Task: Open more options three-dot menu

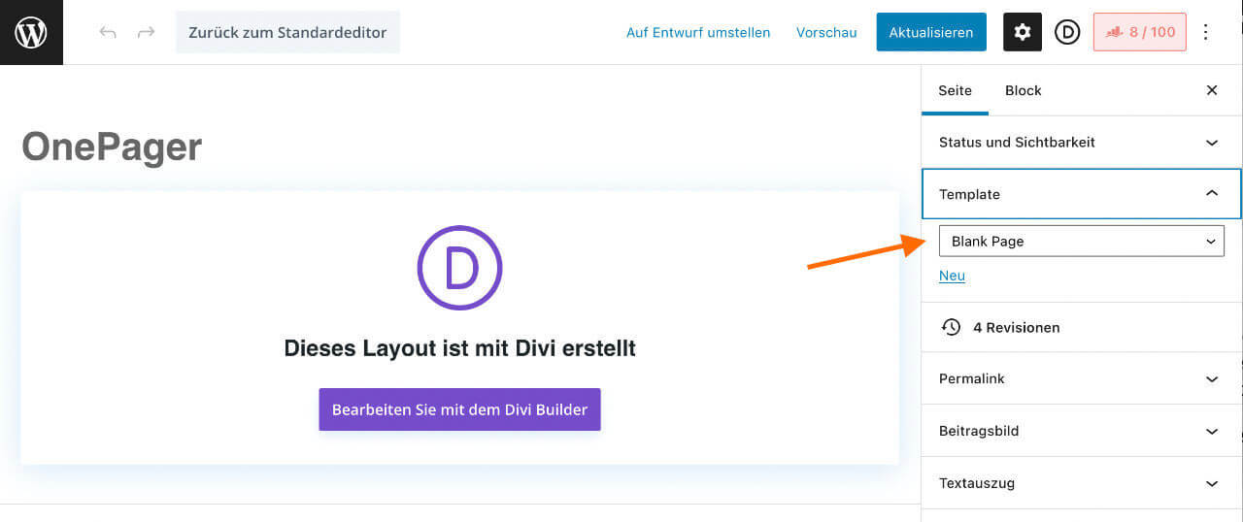Action: 1206,32
